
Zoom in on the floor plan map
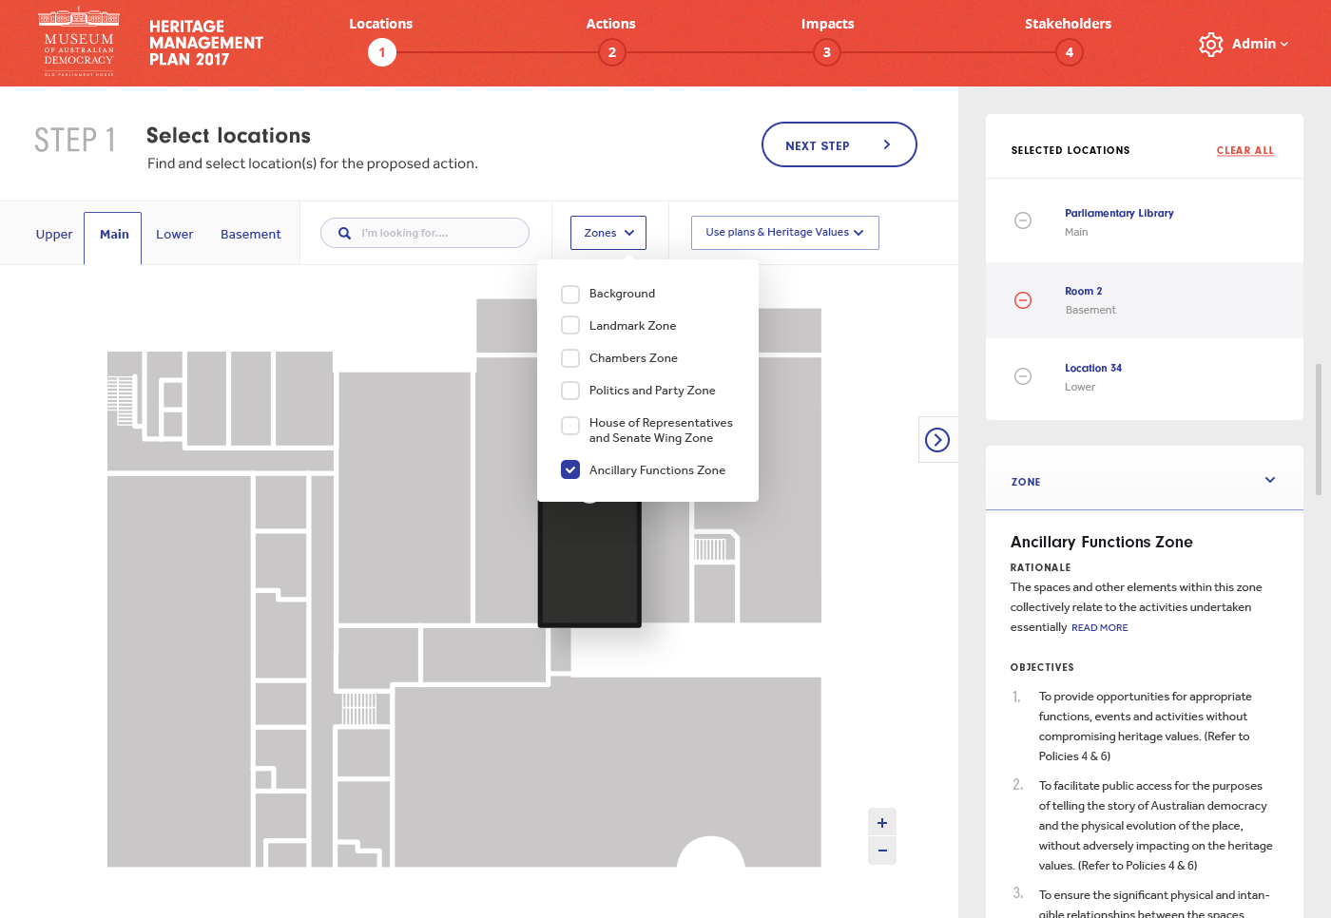pos(881,821)
